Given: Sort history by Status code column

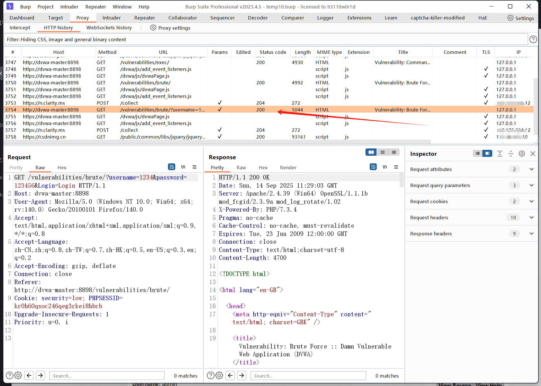Looking at the screenshot, I should (273, 52).
